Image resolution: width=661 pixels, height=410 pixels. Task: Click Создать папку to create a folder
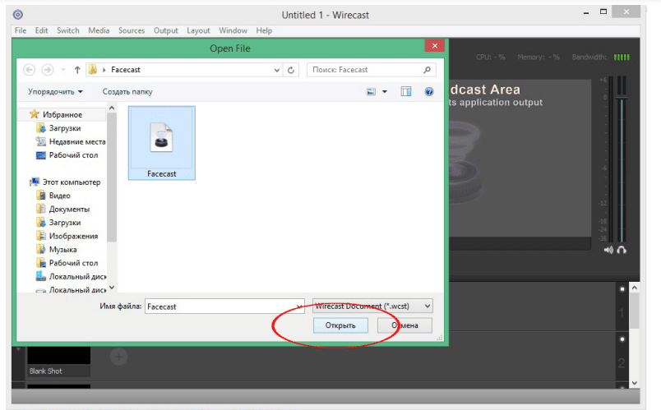(127, 91)
